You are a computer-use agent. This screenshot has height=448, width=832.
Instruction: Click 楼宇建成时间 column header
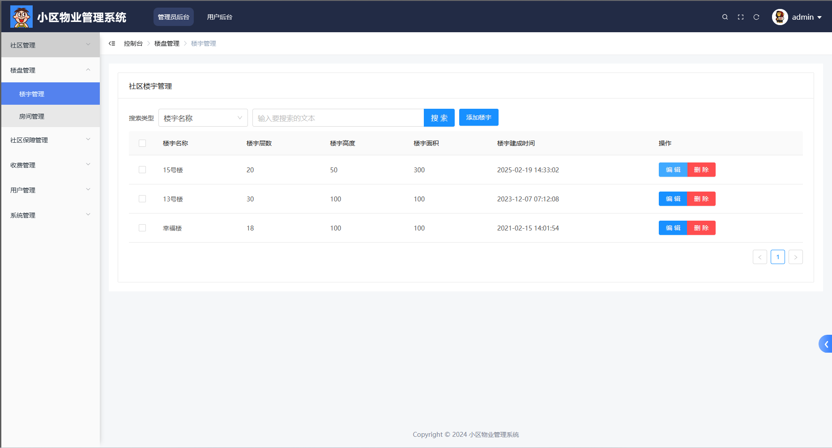516,143
